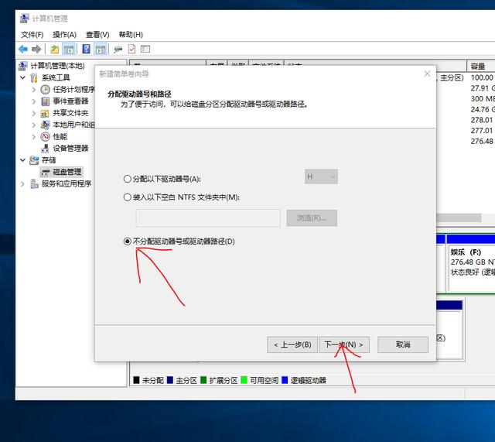Viewport: 495px width, 442px height.
Task: Click the 100.00 capacity value
Action: [482, 77]
